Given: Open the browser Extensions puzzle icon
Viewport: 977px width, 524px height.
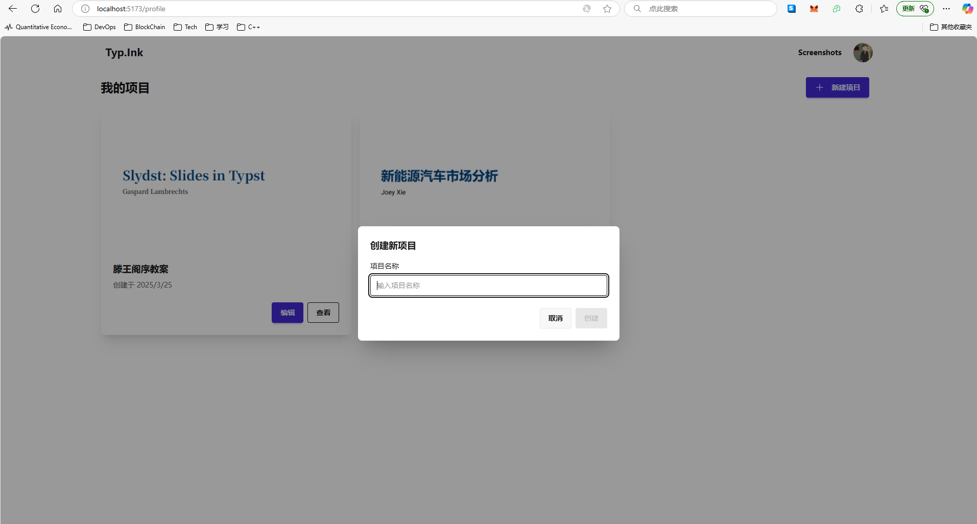Looking at the screenshot, I should (x=859, y=9).
